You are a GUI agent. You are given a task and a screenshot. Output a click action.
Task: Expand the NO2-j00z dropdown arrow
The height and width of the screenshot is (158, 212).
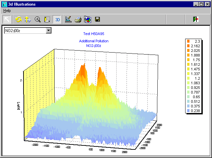[x=49, y=30]
